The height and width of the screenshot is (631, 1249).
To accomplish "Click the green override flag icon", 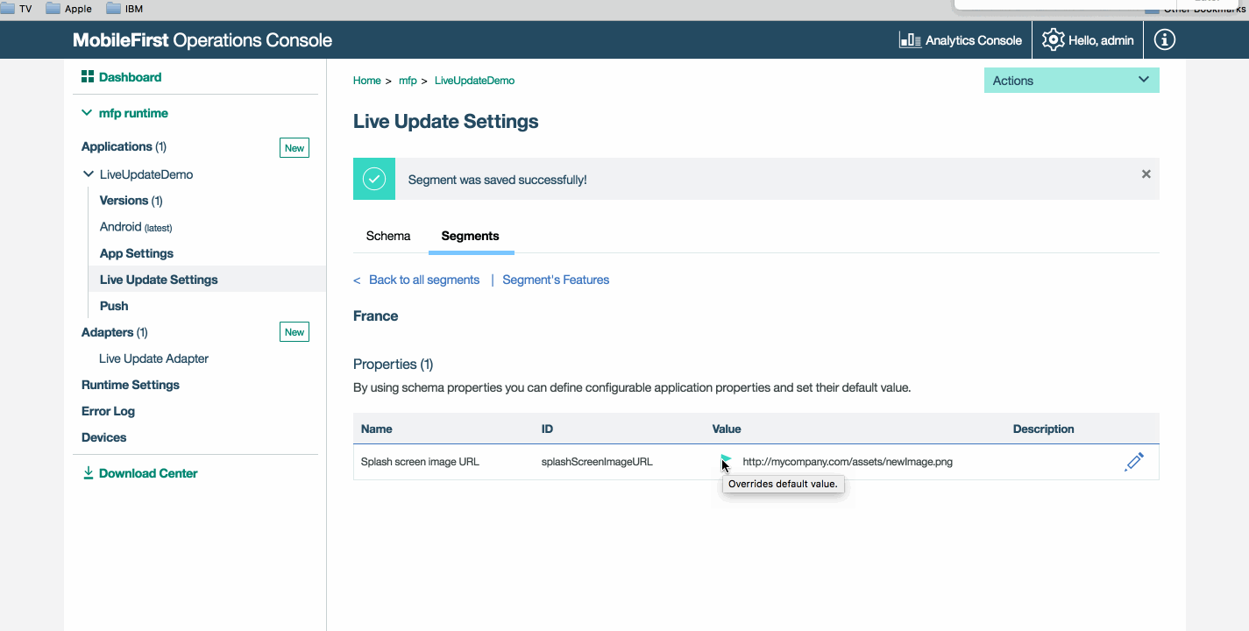I will (x=726, y=458).
